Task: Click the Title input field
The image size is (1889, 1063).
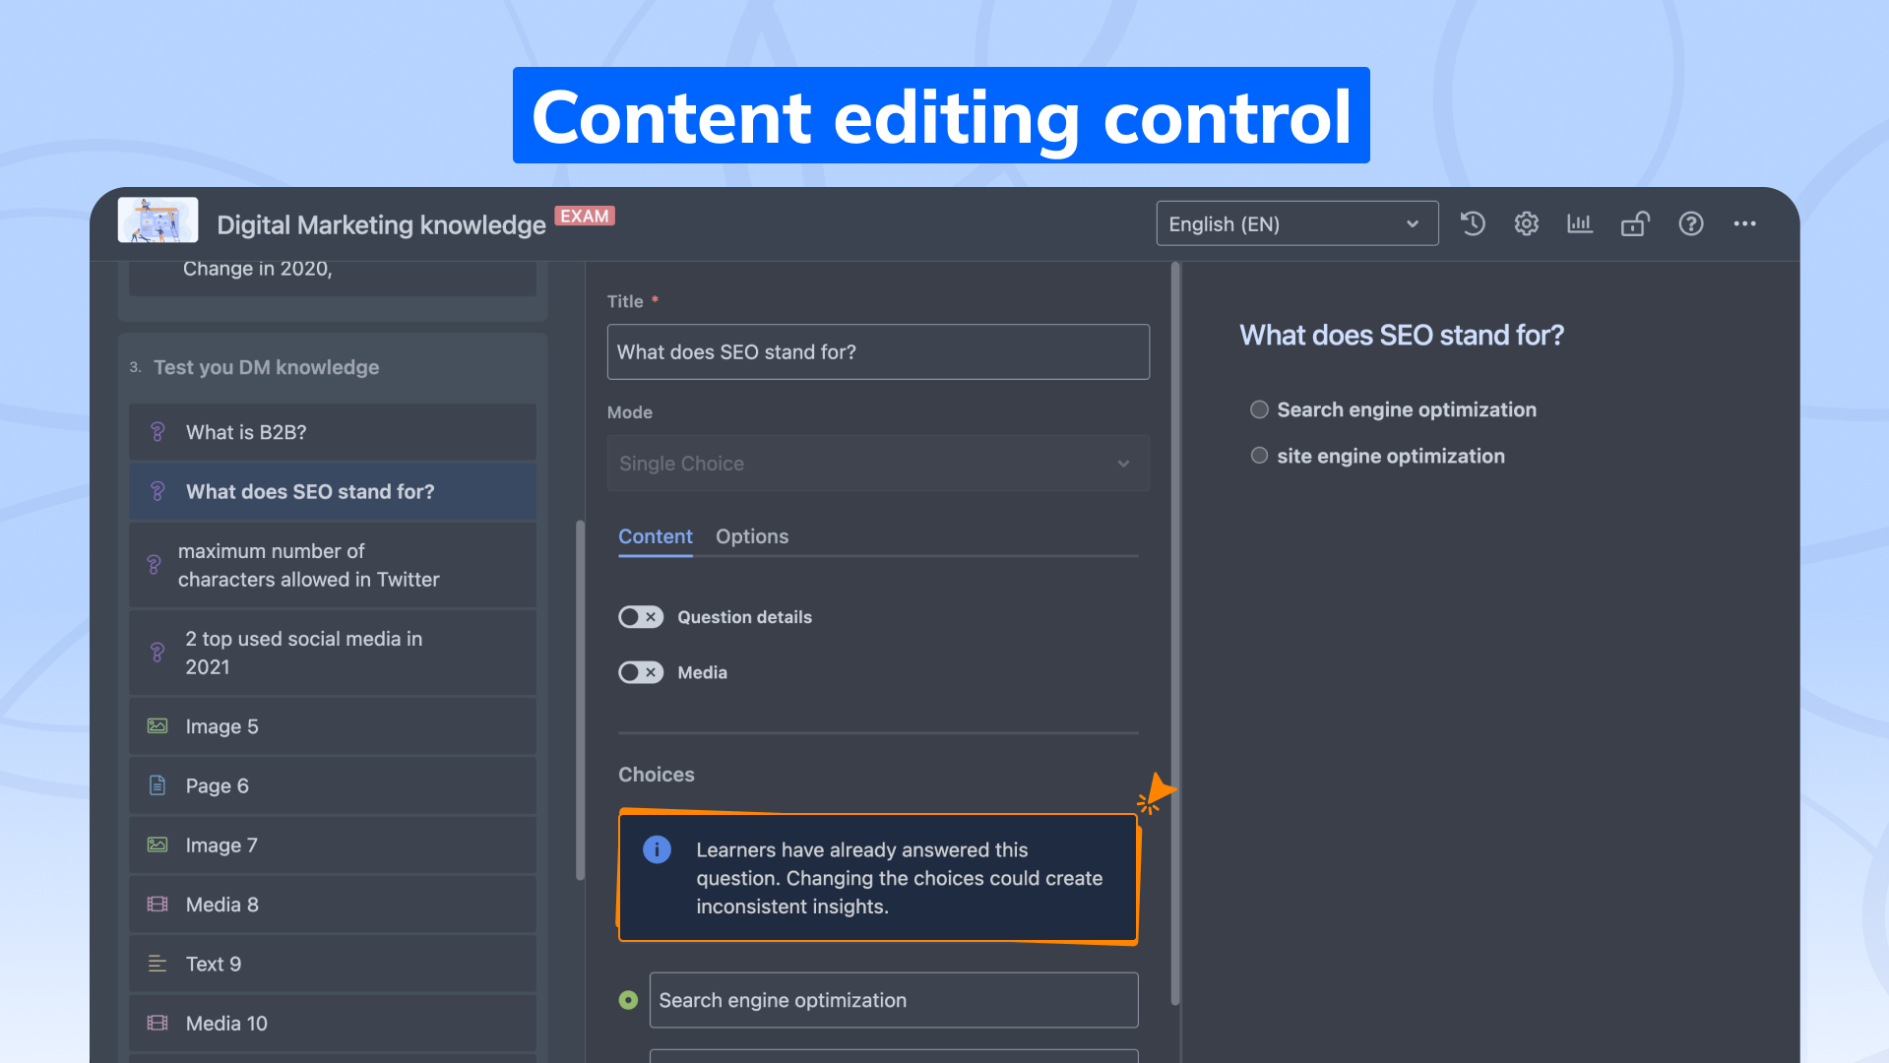Action: coord(877,352)
